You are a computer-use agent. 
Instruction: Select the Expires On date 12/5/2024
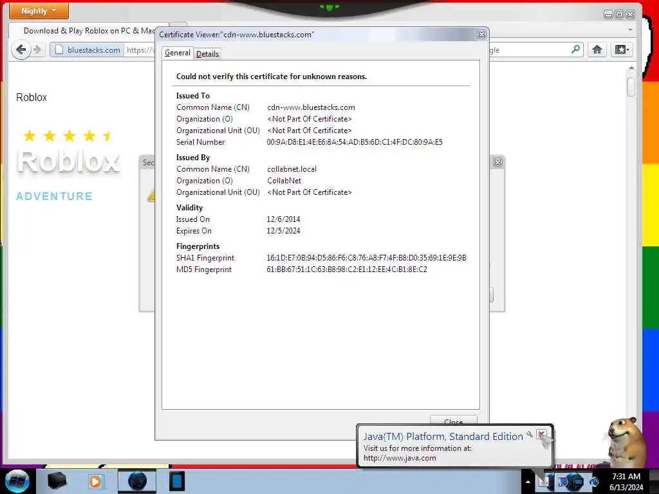(x=283, y=231)
